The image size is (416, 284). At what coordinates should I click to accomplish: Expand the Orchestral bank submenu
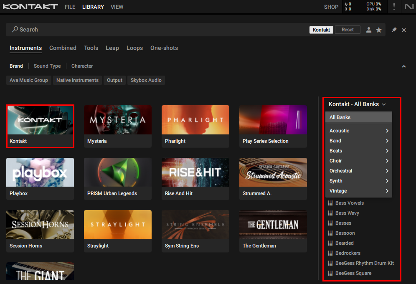[359, 171]
